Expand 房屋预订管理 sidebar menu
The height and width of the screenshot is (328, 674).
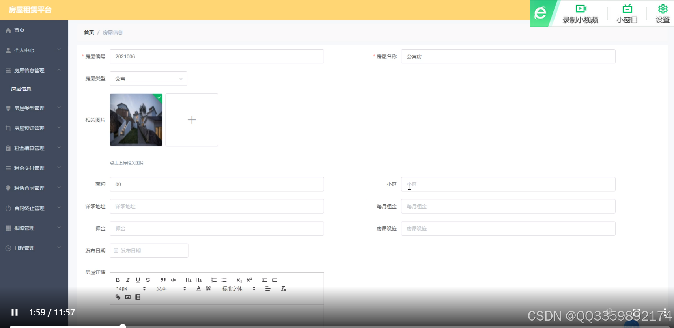coord(34,128)
